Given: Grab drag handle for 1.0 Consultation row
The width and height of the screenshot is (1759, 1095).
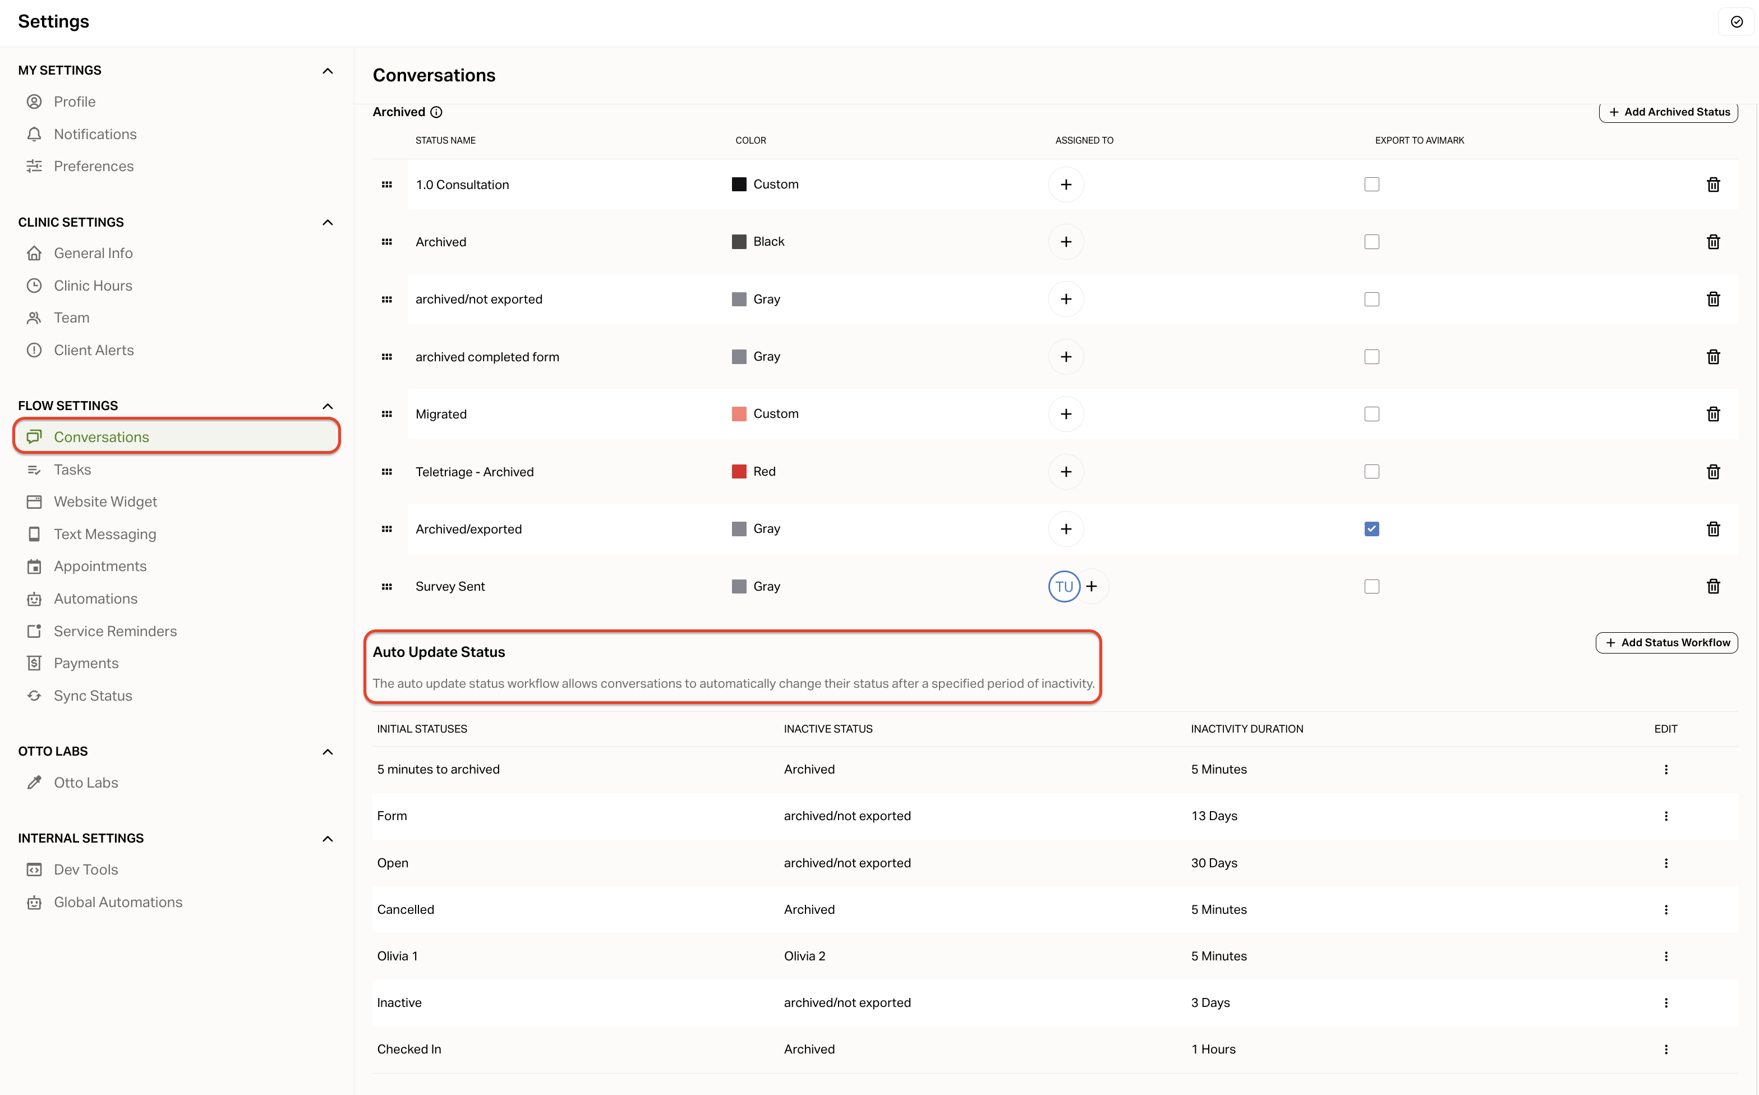Looking at the screenshot, I should point(386,185).
